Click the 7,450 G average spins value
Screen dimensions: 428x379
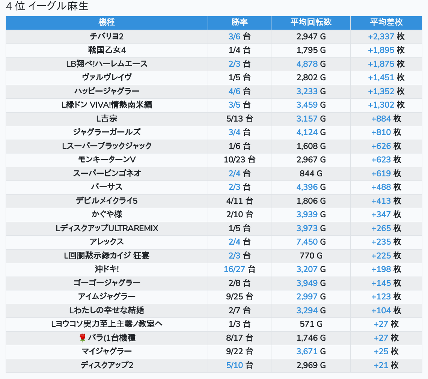click(311, 242)
